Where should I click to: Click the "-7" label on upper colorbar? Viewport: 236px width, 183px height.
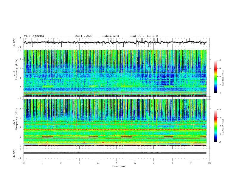220,93
